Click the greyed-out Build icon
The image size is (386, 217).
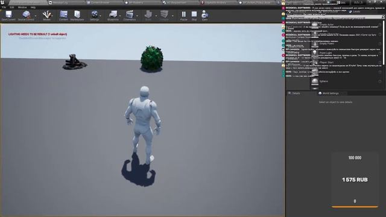pos(148,15)
